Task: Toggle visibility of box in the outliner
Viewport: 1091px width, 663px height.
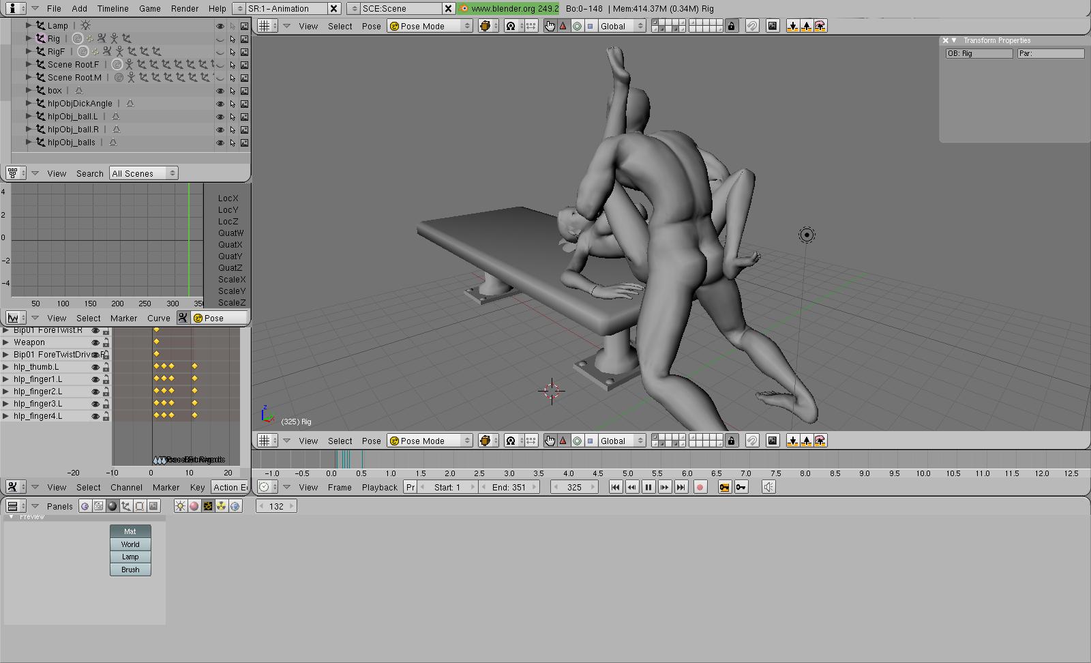Action: [220, 91]
